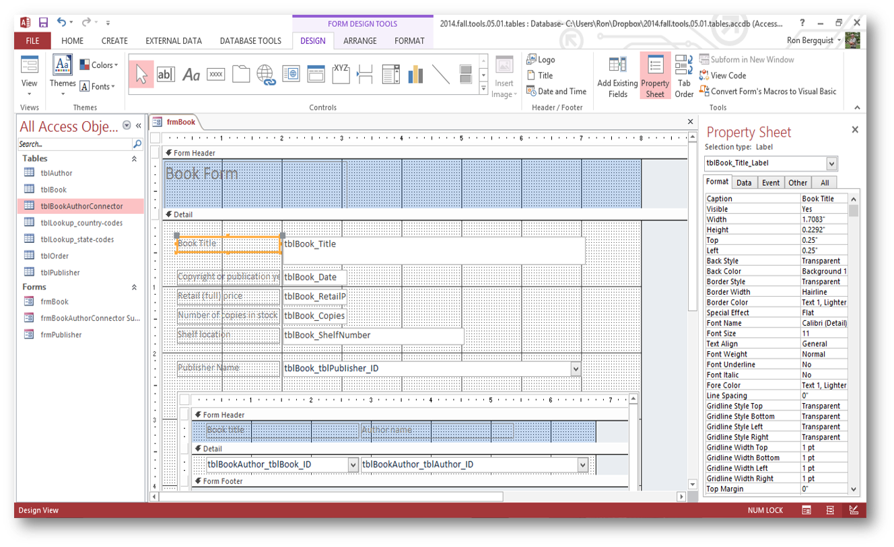The image size is (894, 547).
Task: Pick the Hyperlink control with globe icon
Action: coord(266,74)
